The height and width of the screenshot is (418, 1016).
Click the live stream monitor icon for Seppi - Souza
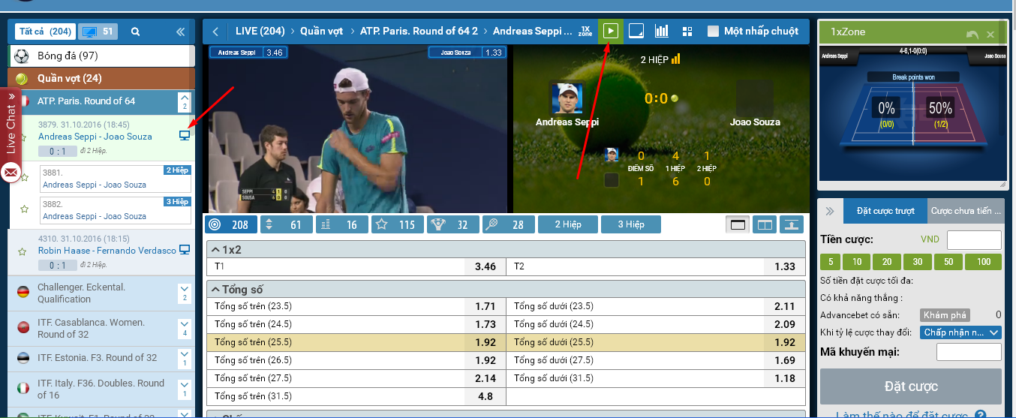pyautogui.click(x=185, y=136)
